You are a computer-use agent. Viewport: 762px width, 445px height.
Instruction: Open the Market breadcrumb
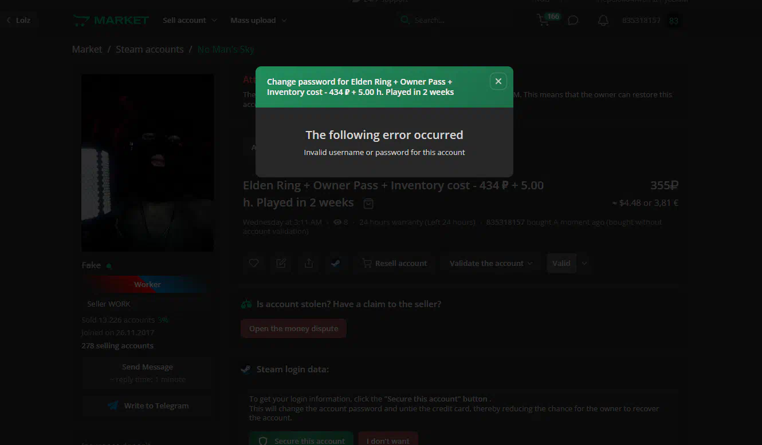tap(87, 49)
